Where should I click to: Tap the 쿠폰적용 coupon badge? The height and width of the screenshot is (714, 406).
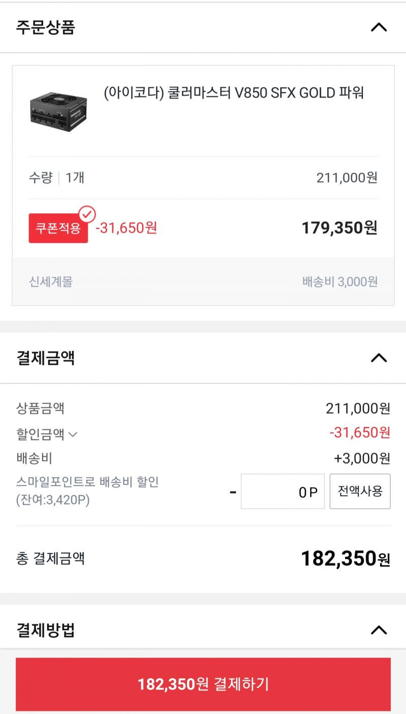tap(58, 228)
